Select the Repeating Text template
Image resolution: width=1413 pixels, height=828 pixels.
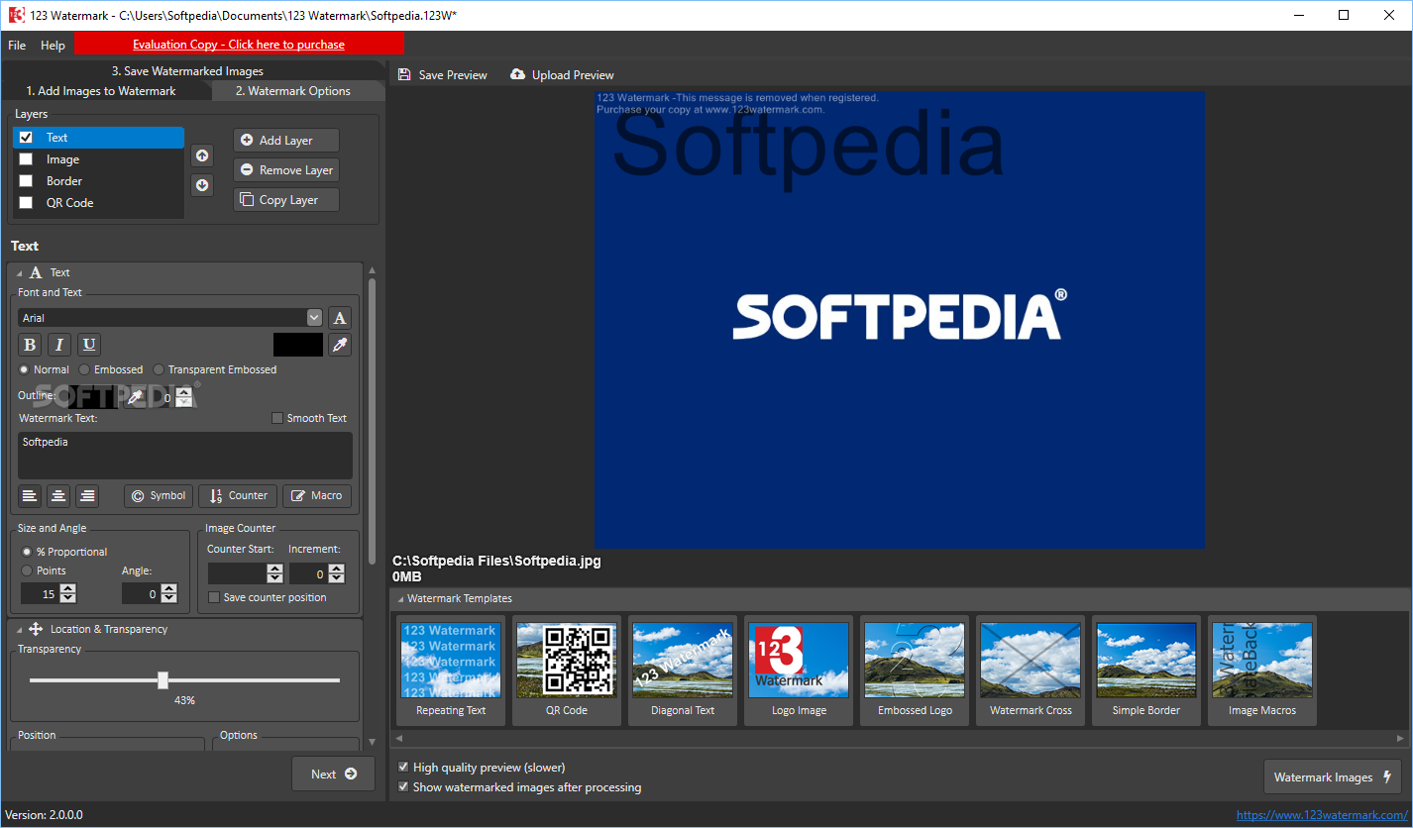(451, 671)
